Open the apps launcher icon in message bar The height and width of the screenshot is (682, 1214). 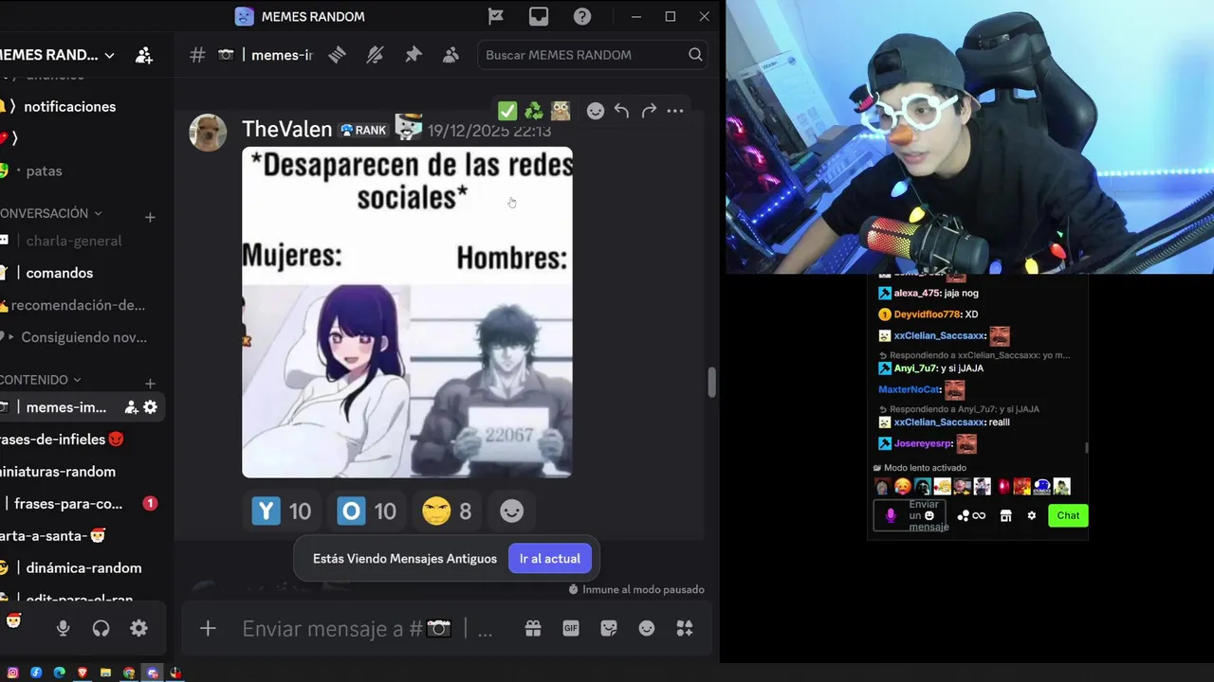click(x=684, y=628)
